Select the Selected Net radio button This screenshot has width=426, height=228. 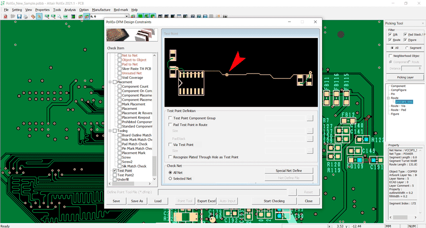point(170,179)
